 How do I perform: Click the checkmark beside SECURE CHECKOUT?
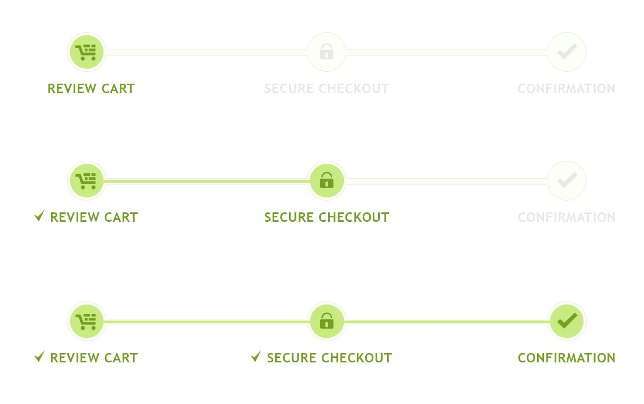click(x=256, y=356)
